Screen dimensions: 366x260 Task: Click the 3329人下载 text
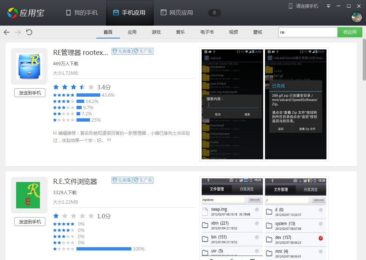tap(65, 193)
